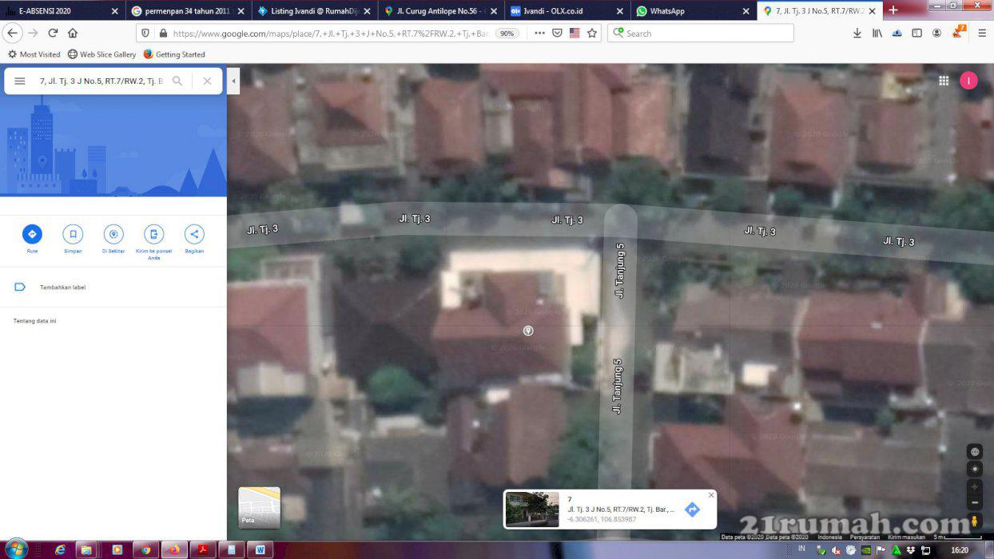This screenshot has width=994, height=559.
Task: Collapse the Google Maps side panel
Action: click(x=233, y=81)
